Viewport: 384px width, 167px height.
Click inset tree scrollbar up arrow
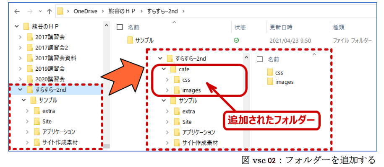246,58
